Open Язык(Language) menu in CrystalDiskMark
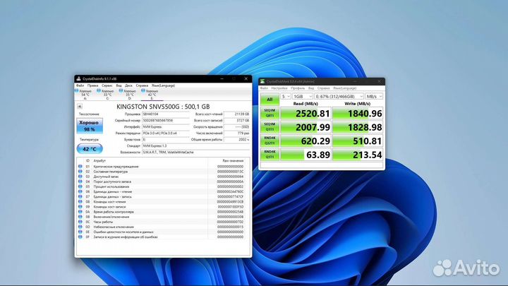 pyautogui.click(x=345, y=88)
